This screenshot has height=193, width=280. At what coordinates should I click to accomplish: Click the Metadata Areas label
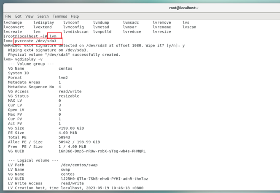coord(24,82)
